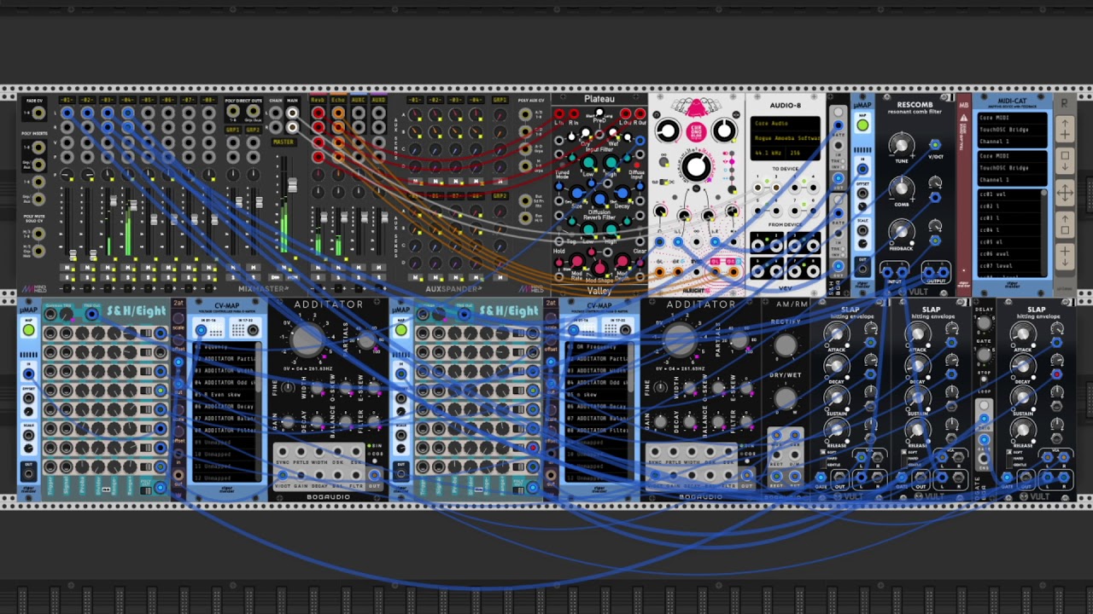Click the MixMaster track label -07-
Image resolution: width=1093 pixels, height=614 pixels.
[189, 101]
